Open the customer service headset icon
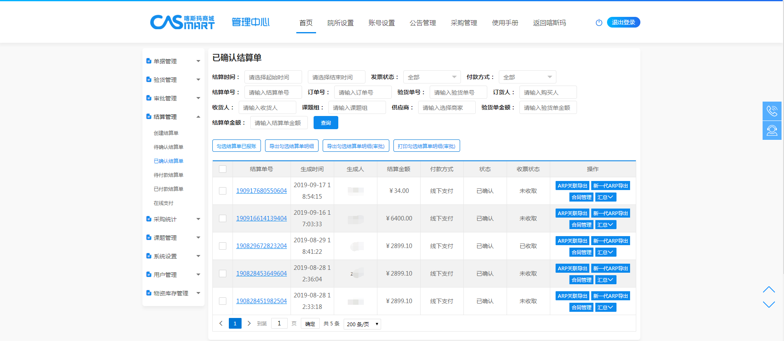The width and height of the screenshot is (784, 341). point(772,130)
